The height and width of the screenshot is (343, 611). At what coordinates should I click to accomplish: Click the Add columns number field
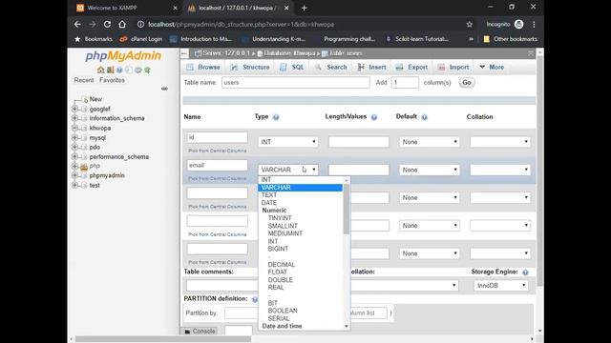(x=405, y=83)
